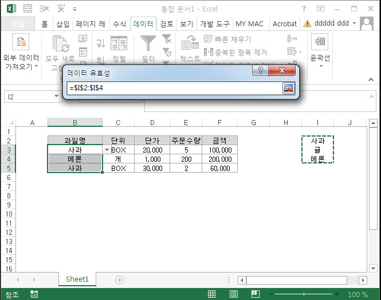Viewport: 381px width, 300px height.
Task: Open the Acrobat ribbon tab
Action: (285, 24)
